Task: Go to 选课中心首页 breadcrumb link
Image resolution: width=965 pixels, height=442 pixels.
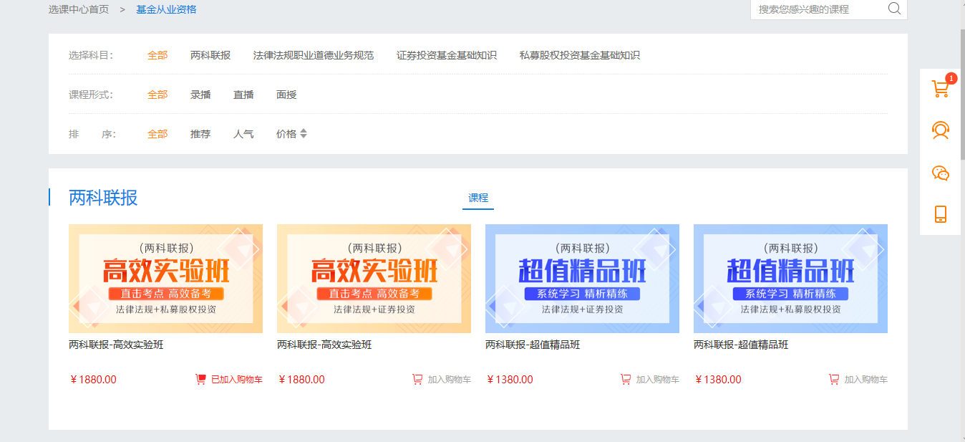Action: tap(79, 9)
